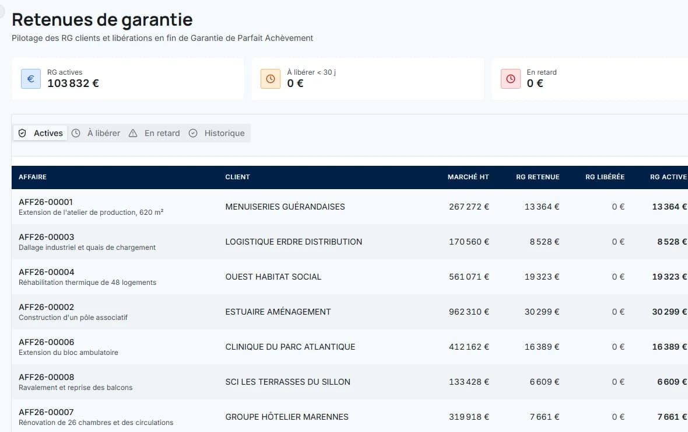The height and width of the screenshot is (432, 688).
Task: Select client SCI LES TERRASSES DU SILLON
Action: pyautogui.click(x=288, y=382)
